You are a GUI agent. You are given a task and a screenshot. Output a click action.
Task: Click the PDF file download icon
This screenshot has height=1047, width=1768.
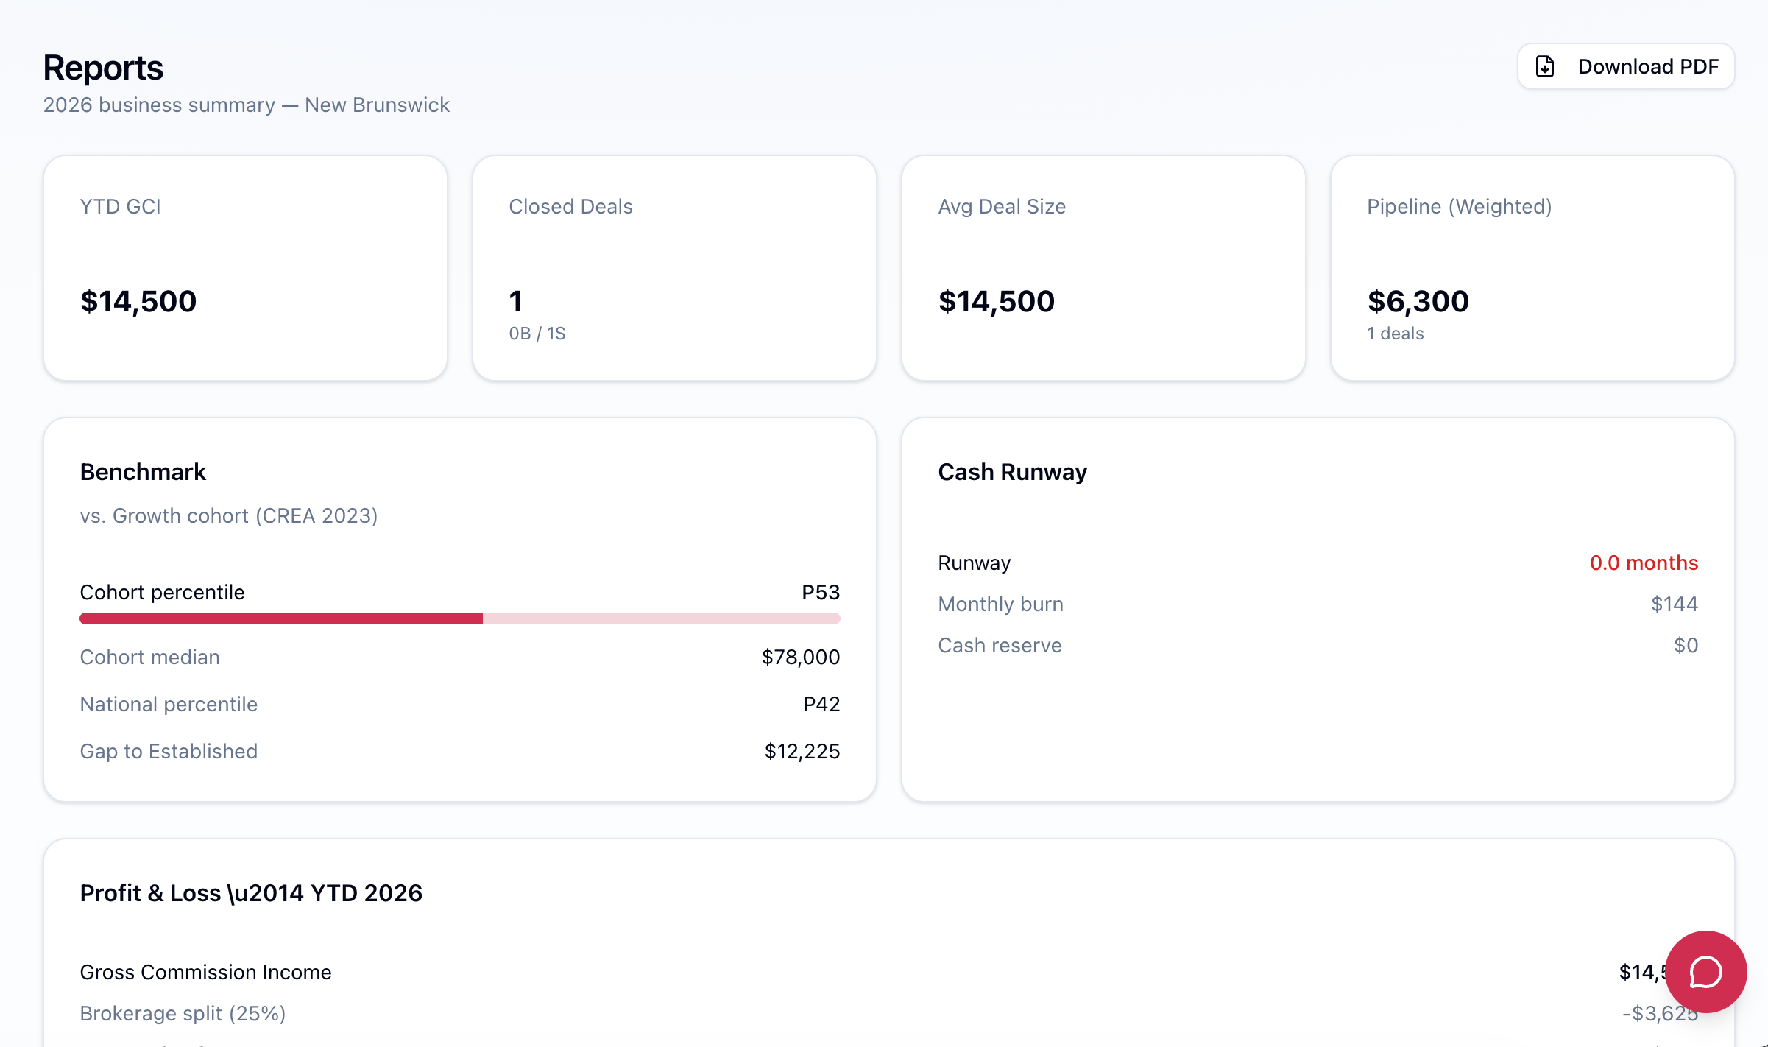(1545, 66)
